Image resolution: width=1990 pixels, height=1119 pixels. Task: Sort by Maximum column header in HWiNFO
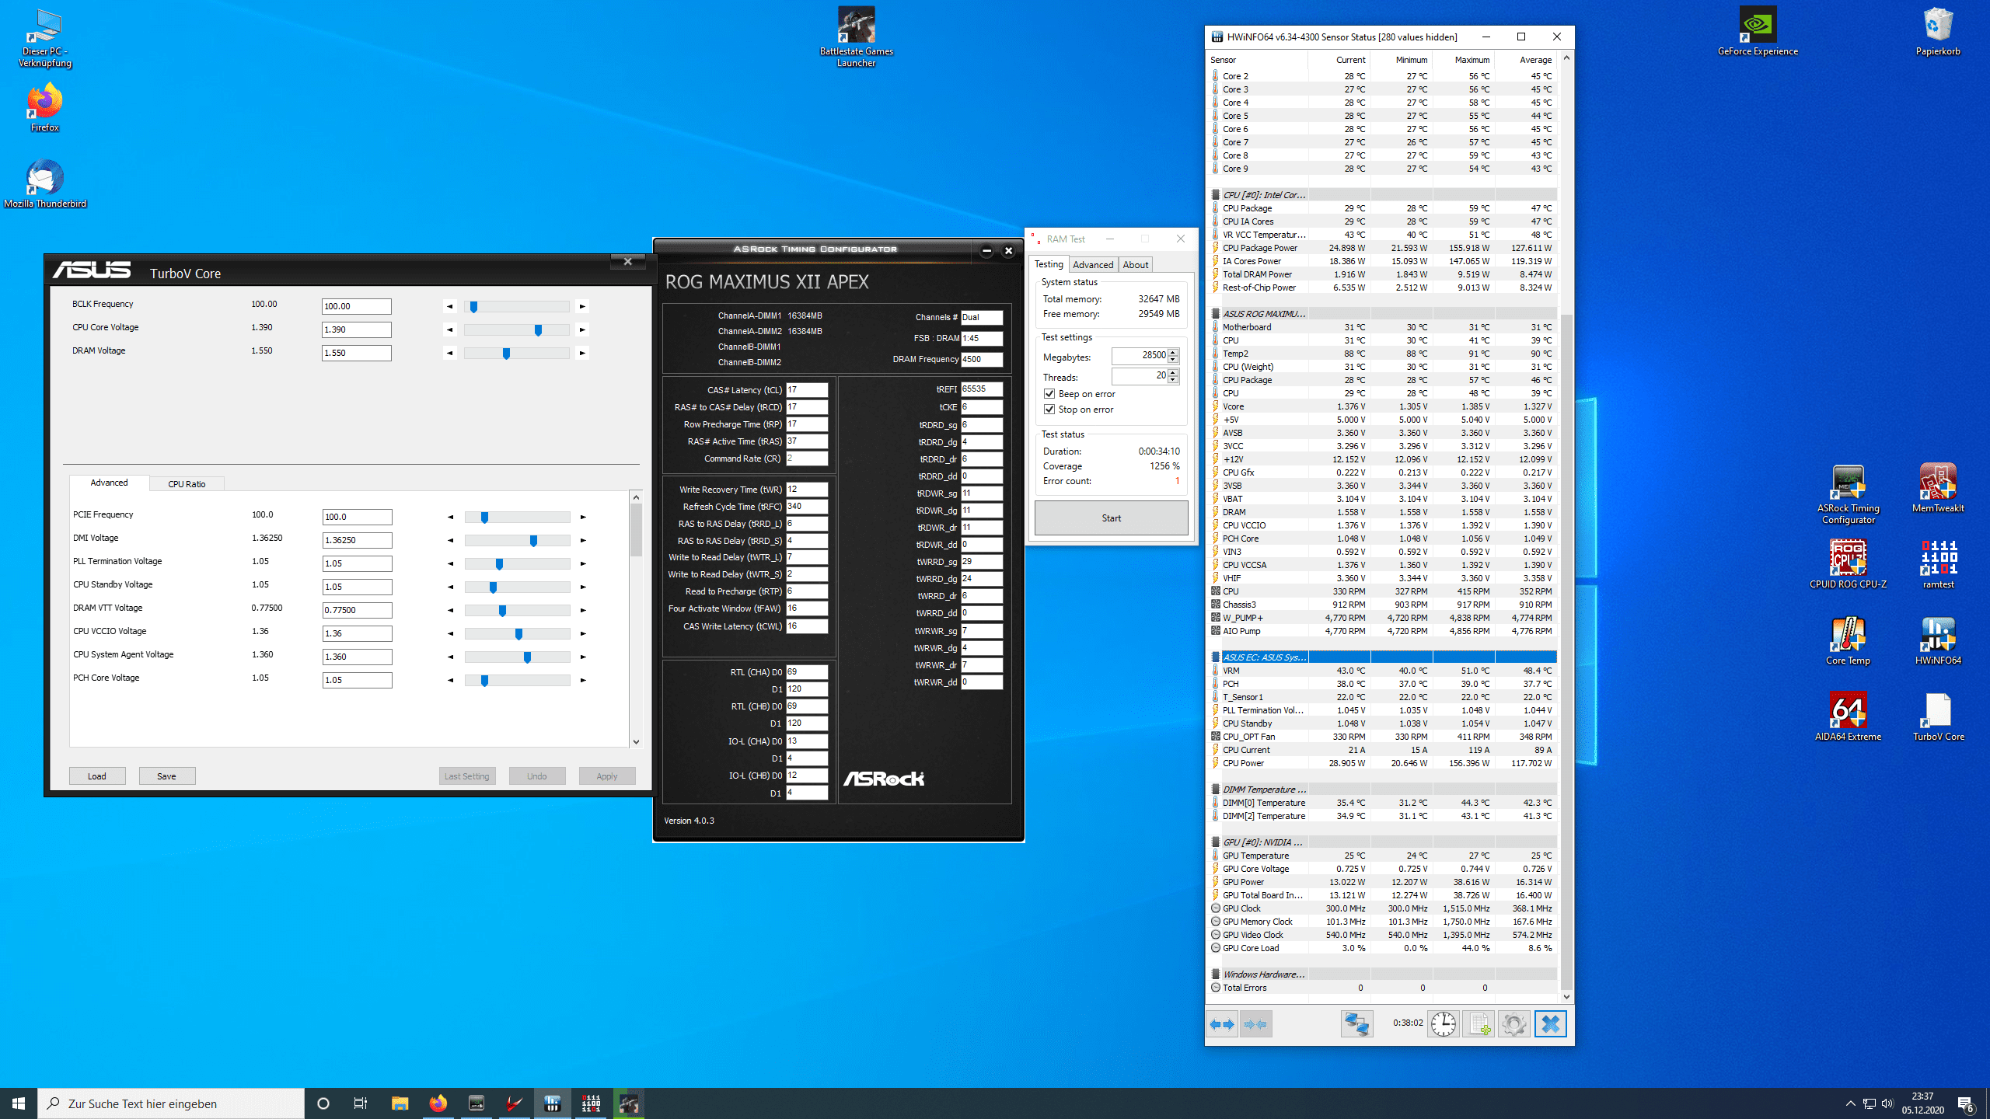click(1463, 60)
